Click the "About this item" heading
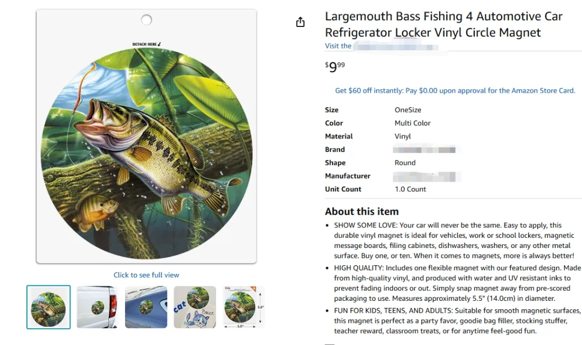 (362, 211)
